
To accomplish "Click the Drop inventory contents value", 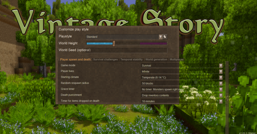I will pos(155,95).
